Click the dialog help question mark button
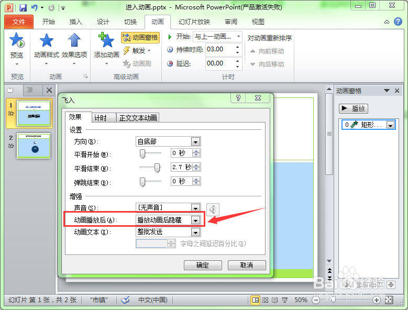The height and width of the screenshot is (310, 408). click(238, 98)
